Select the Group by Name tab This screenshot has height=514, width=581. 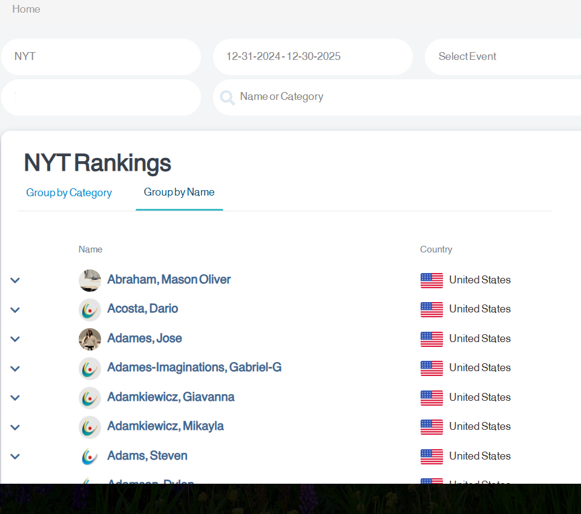pyautogui.click(x=179, y=193)
